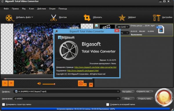This screenshot has width=174, height=111.
Task: Click the Обзор... browse button
Action: pos(128,99)
